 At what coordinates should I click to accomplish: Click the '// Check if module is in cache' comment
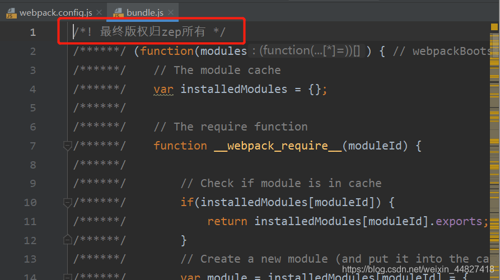tap(281, 183)
